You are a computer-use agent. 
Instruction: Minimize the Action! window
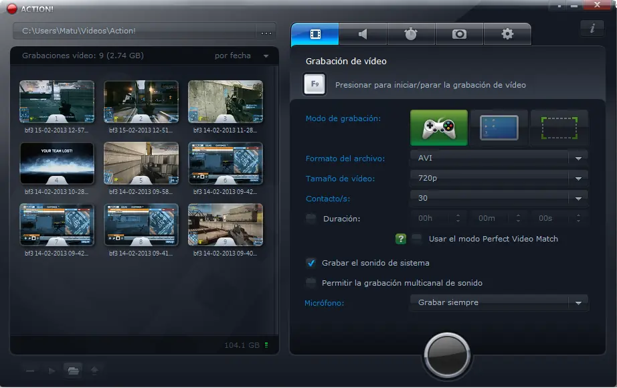click(574, 6)
